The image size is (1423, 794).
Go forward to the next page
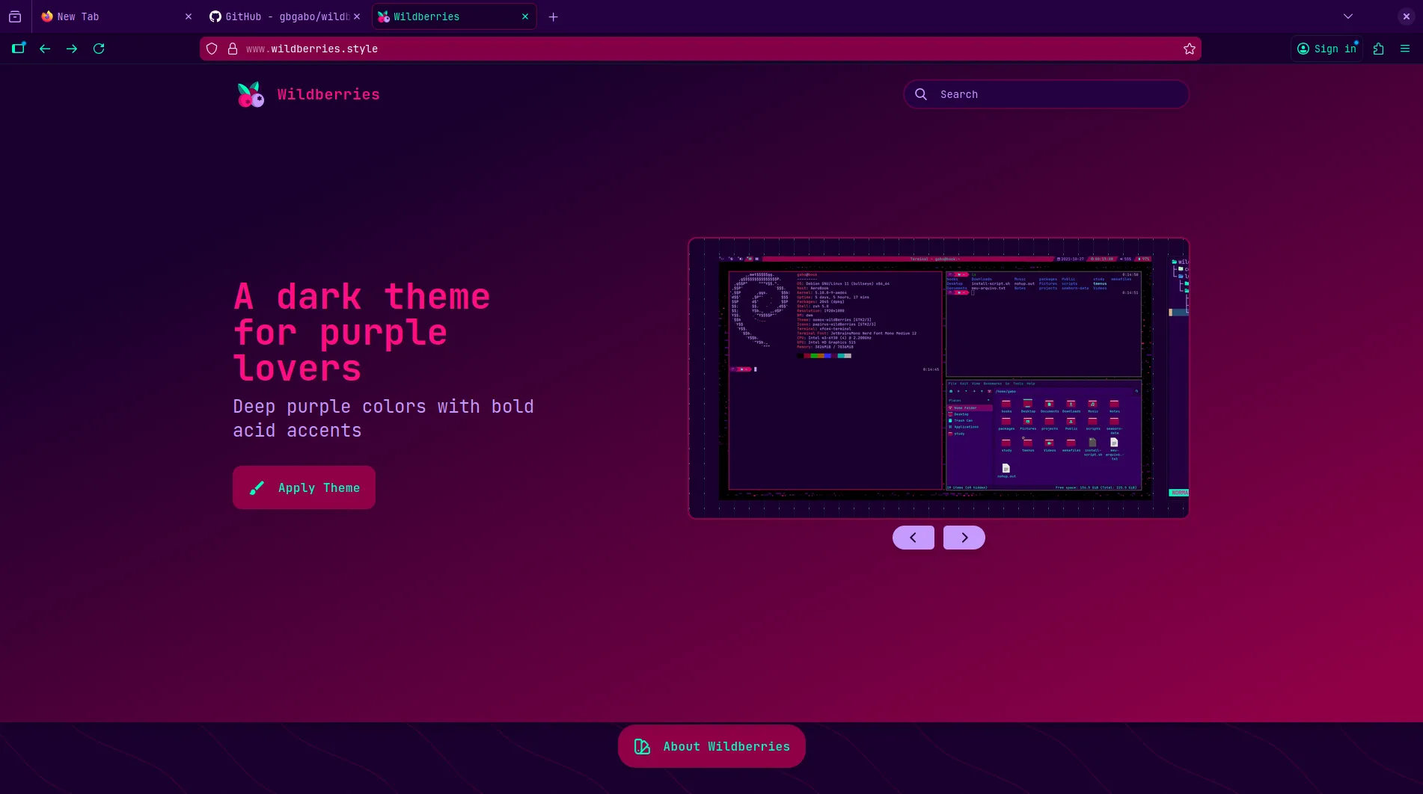72,49
